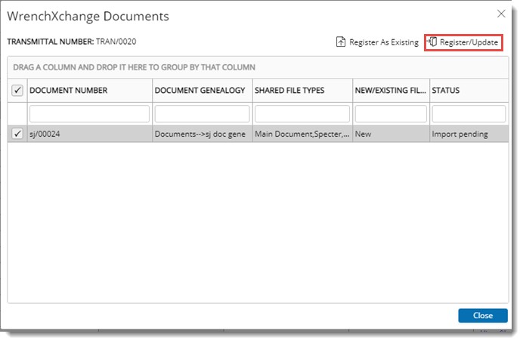The height and width of the screenshot is (343, 523).
Task: Focus the New/Existing File filter field
Action: (391, 114)
